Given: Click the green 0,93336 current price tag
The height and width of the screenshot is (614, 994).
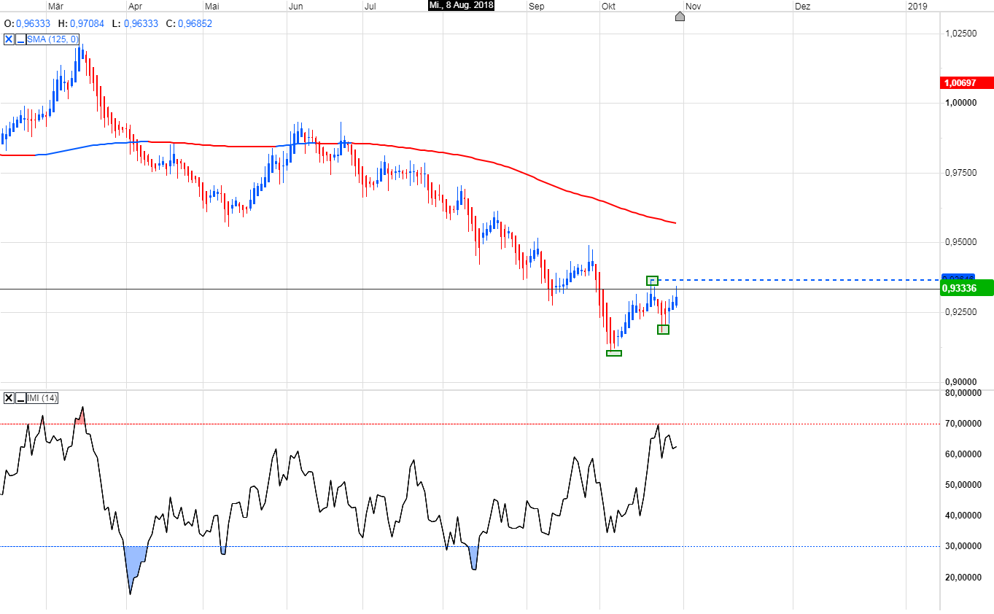Looking at the screenshot, I should pos(967,289).
